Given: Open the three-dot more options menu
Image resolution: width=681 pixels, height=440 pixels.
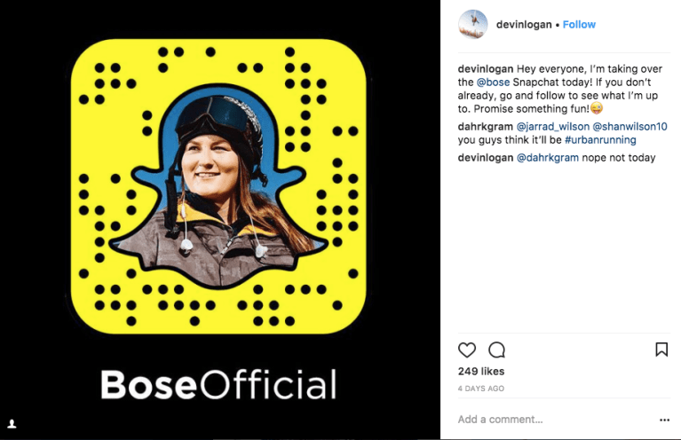Looking at the screenshot, I should click(x=664, y=420).
